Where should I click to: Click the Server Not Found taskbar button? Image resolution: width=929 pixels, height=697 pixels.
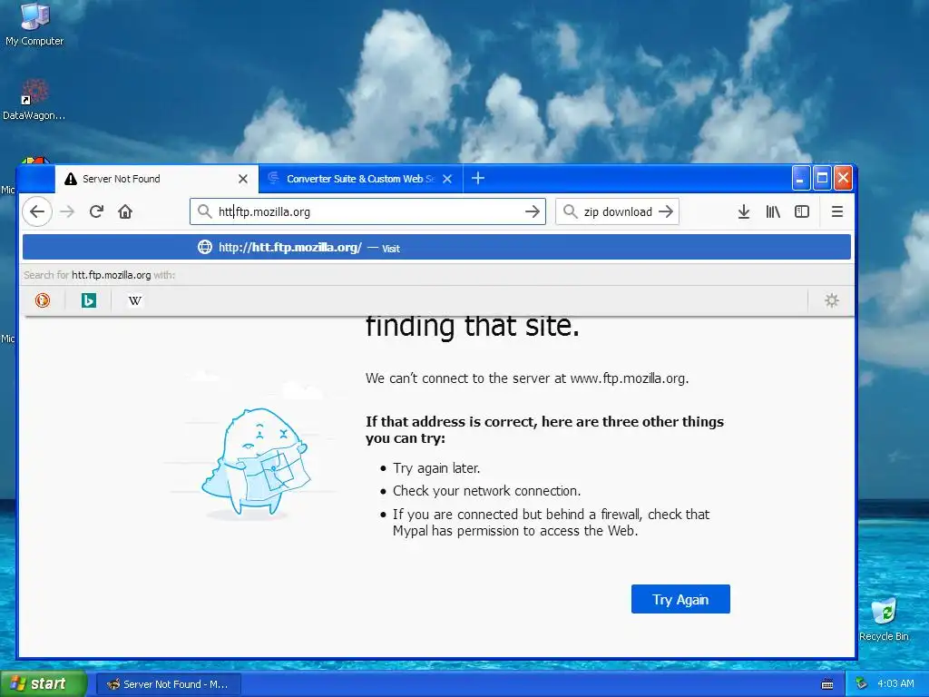[168, 684]
